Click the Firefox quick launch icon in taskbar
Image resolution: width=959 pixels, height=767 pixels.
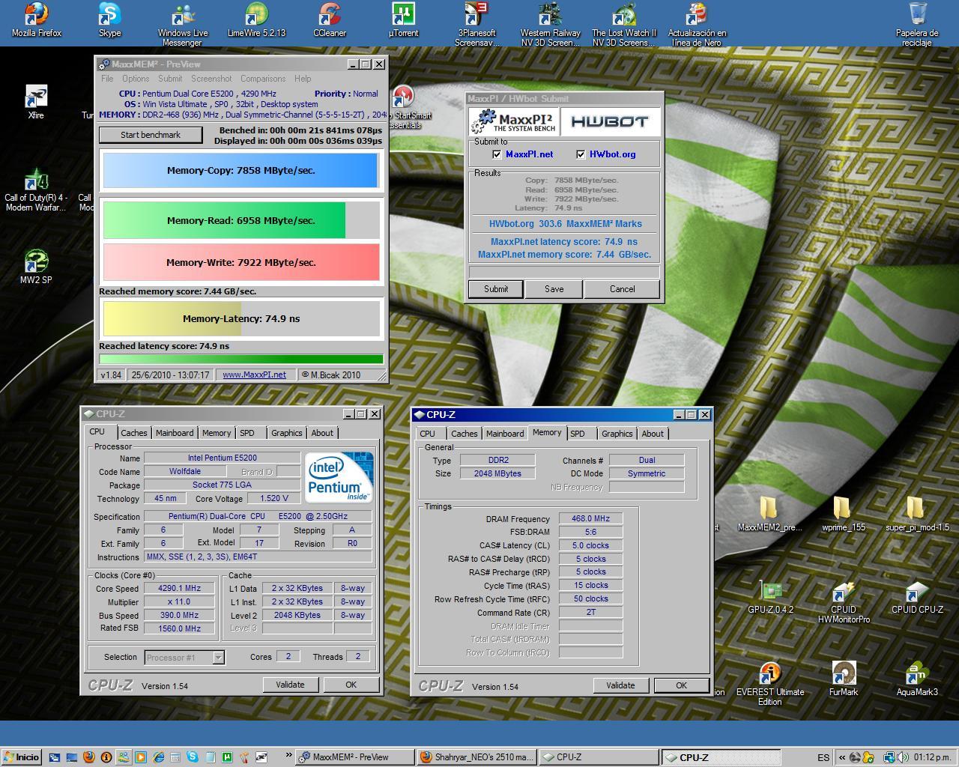tap(89, 757)
